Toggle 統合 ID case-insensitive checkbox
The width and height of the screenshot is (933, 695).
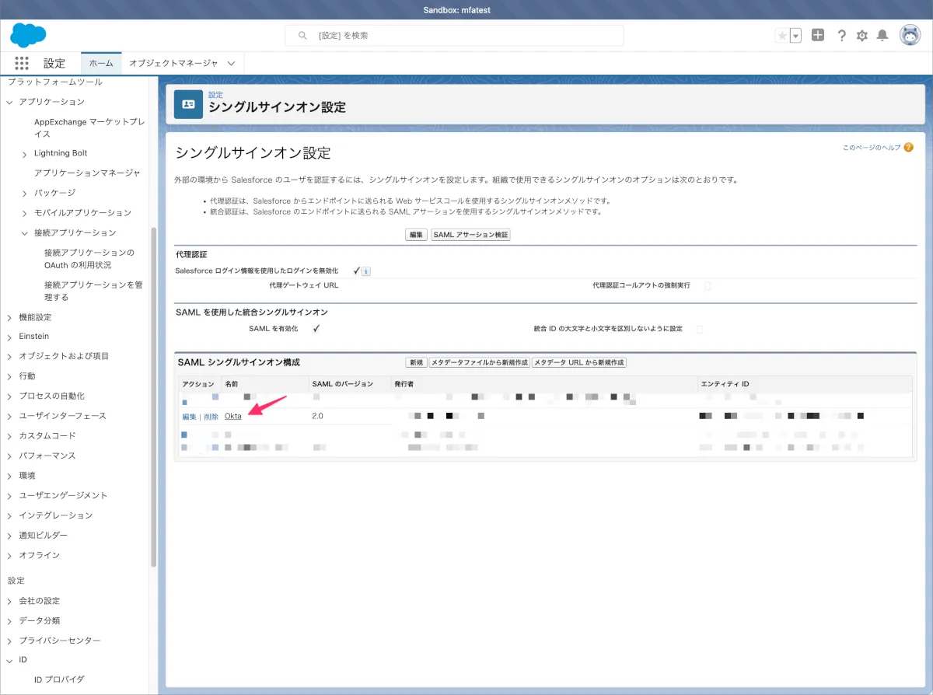[x=700, y=329]
